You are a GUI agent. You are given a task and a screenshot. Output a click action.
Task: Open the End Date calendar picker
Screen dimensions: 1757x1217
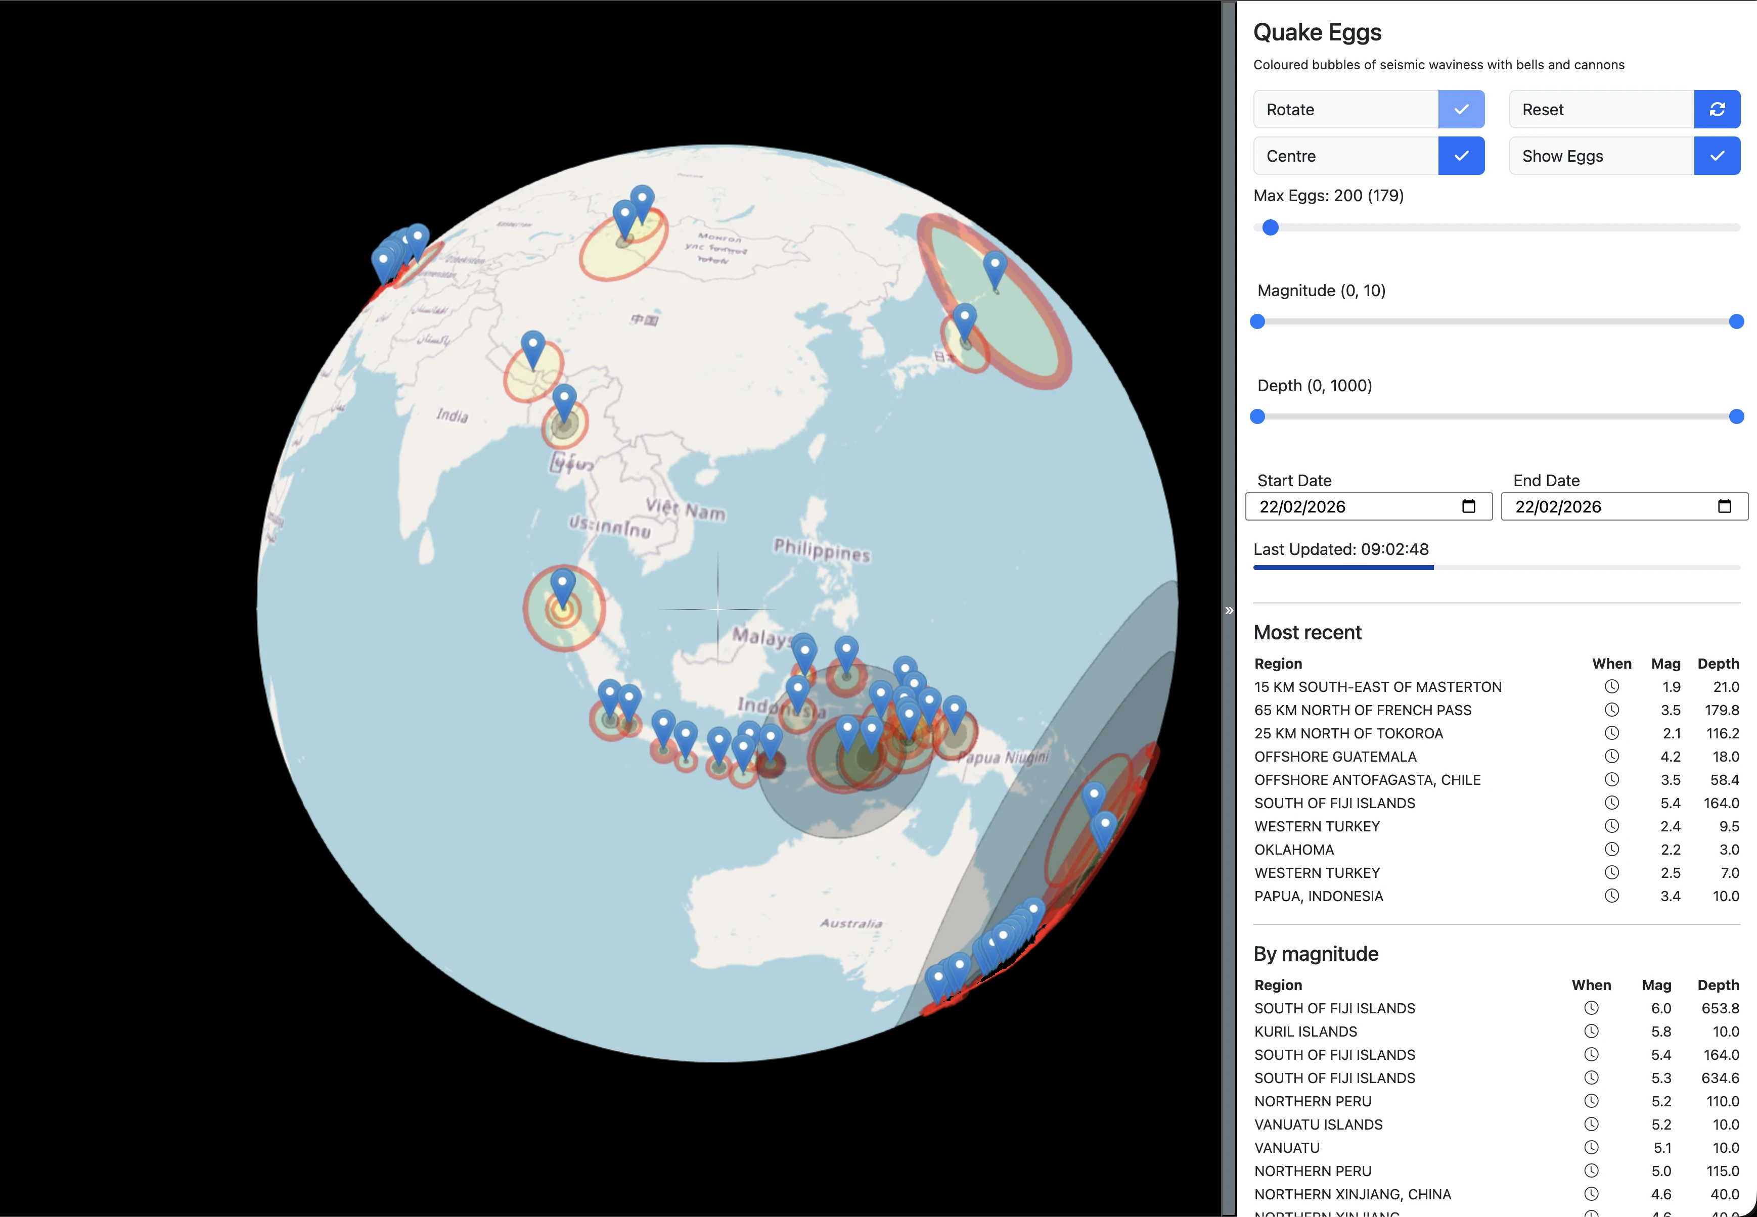[x=1725, y=505]
